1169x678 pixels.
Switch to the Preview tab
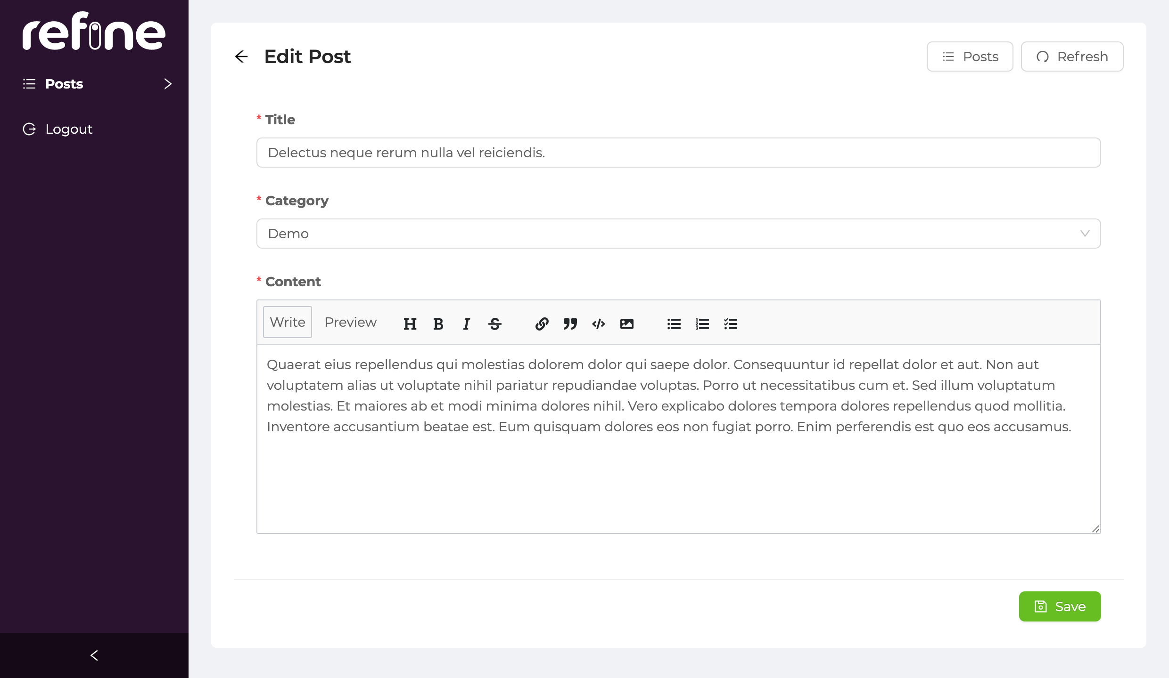pos(350,322)
